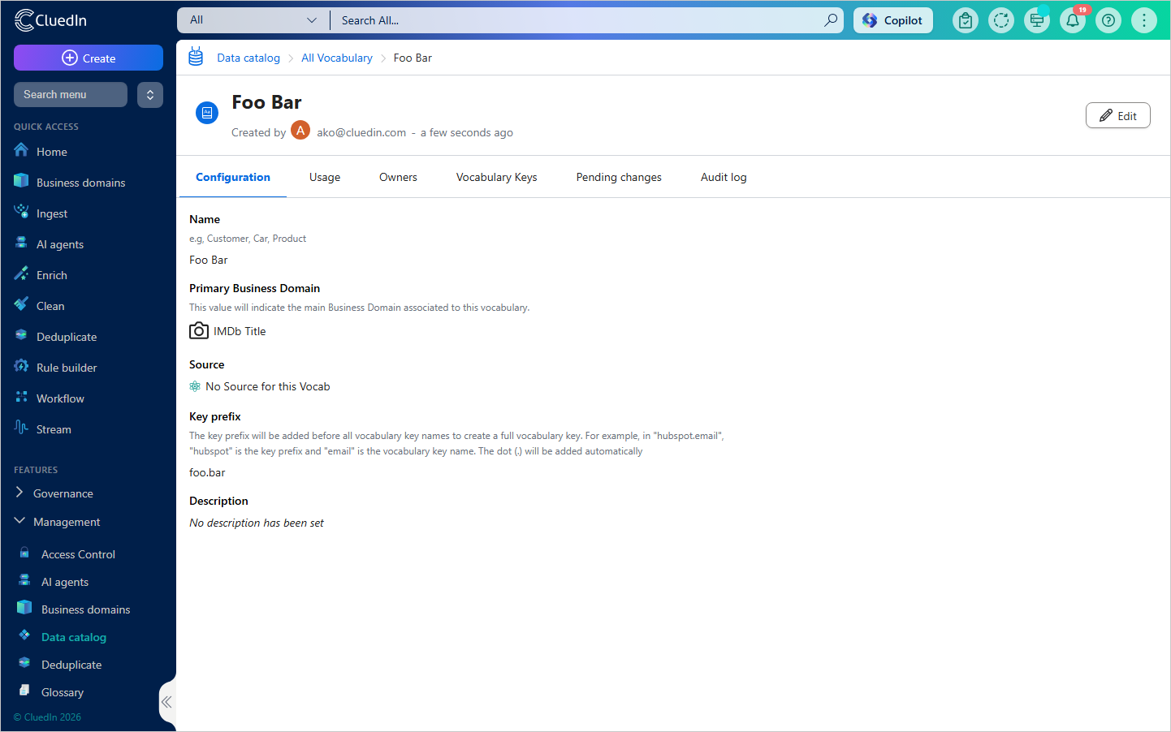Image resolution: width=1171 pixels, height=732 pixels.
Task: Open the notifications bell icon
Action: click(1073, 20)
